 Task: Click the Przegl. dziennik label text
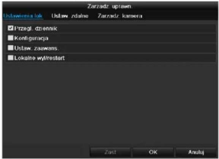(x=36, y=29)
